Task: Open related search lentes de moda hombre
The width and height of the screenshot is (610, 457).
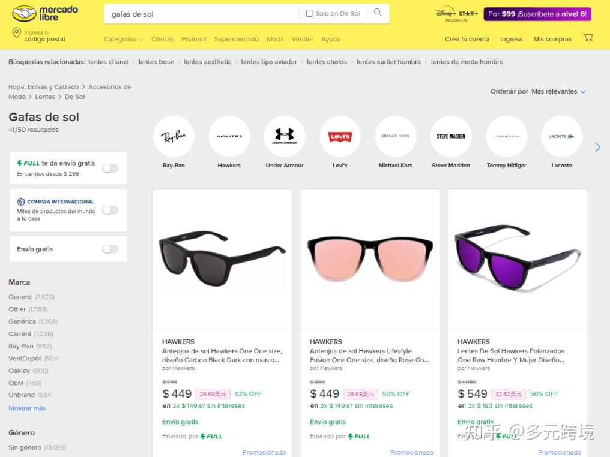Action: [x=467, y=62]
